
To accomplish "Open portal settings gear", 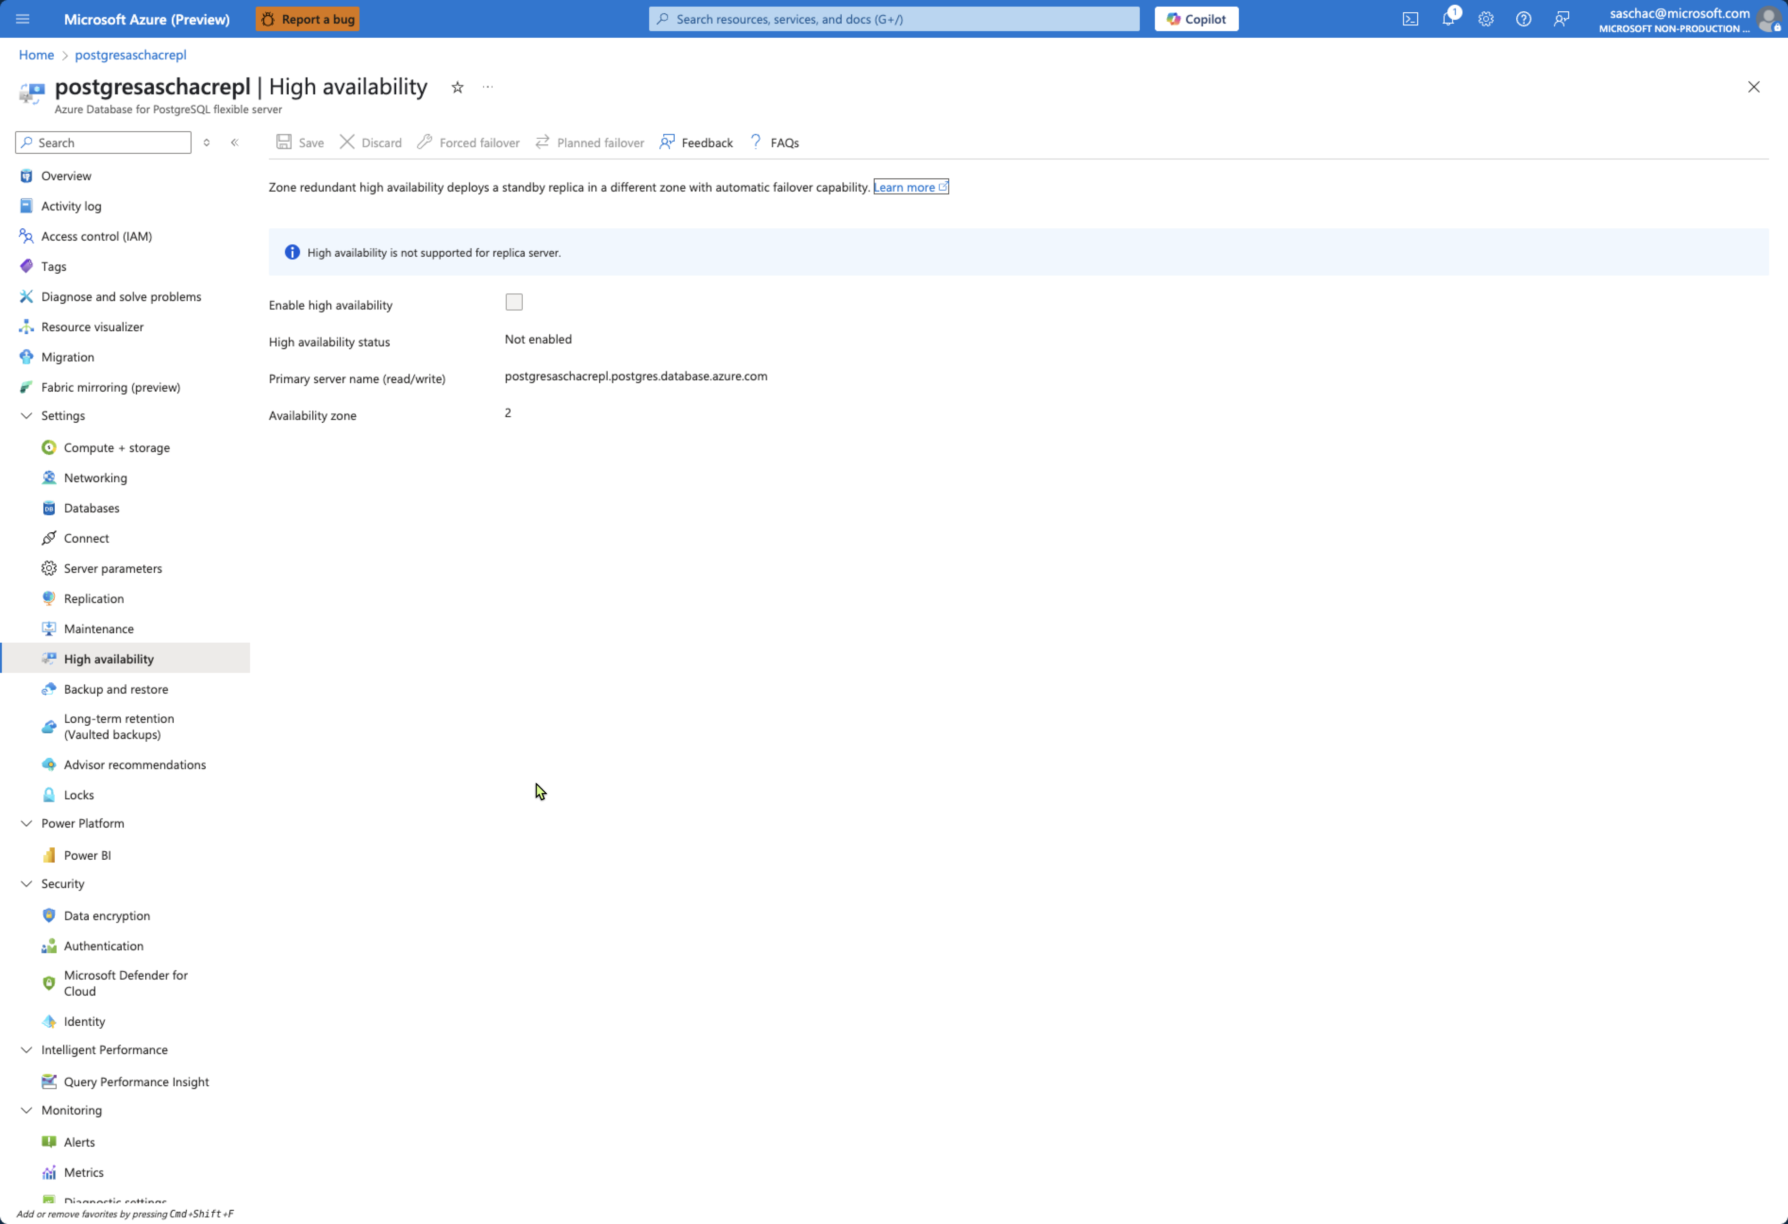I will pyautogui.click(x=1486, y=19).
